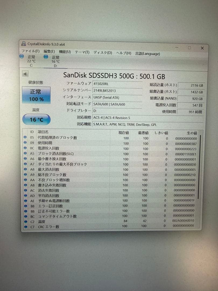Click the transfer mode field SATA/600
Image resolution: width=218 pixels, height=291 pixels.
pos(117,104)
